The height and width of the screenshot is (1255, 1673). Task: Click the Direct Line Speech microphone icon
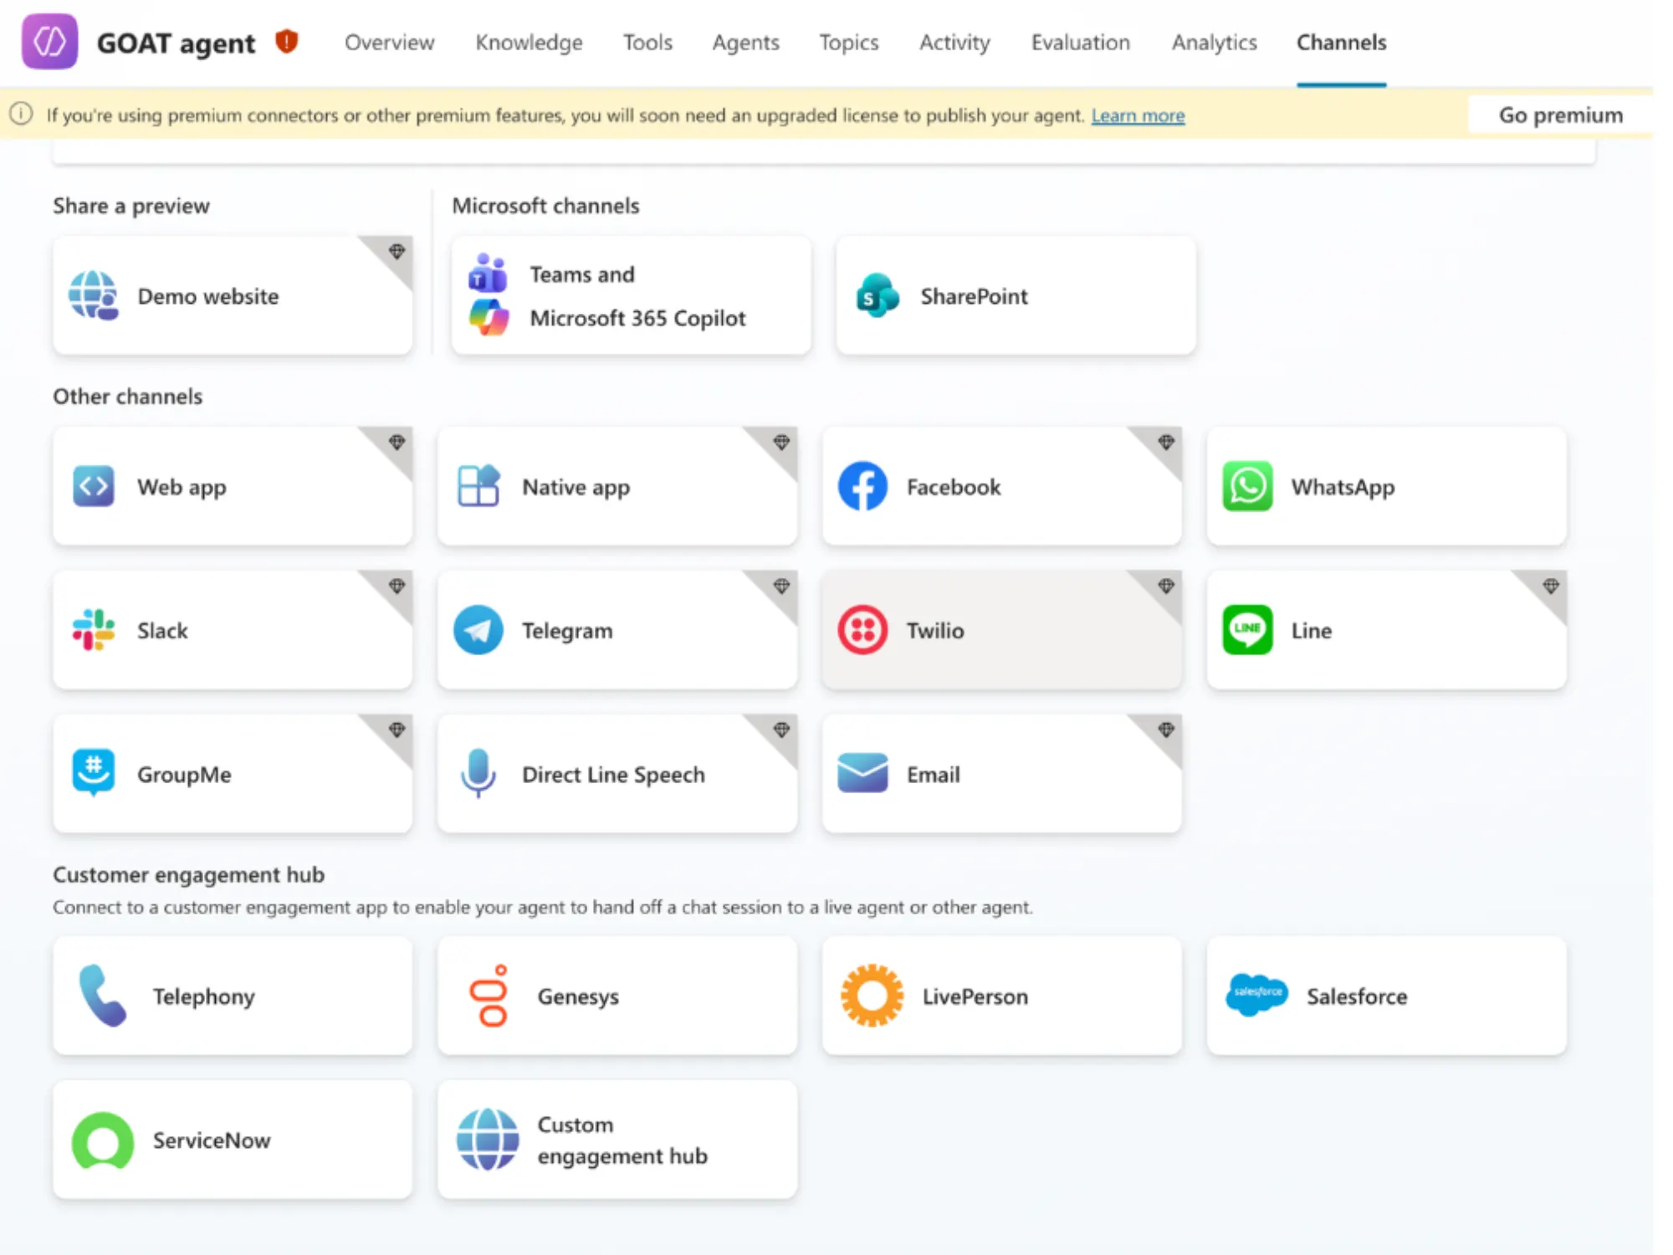(x=478, y=773)
